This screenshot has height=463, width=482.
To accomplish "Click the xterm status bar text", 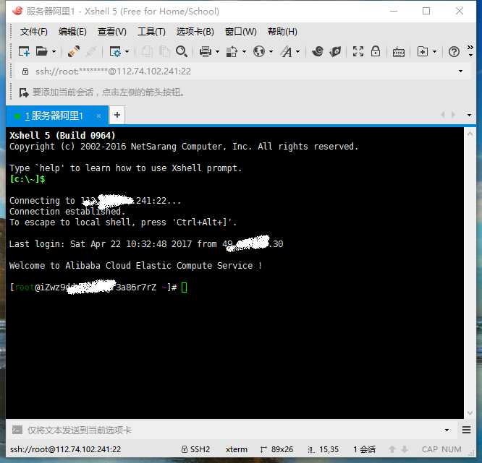I will pos(237,449).
